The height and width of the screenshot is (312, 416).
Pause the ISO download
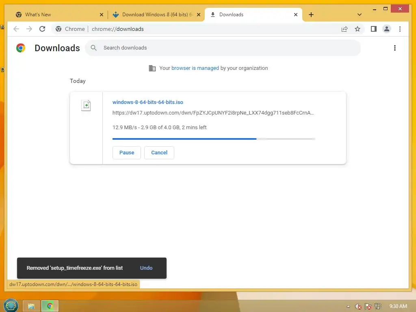127,153
